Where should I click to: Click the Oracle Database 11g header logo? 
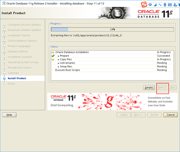click(155, 14)
